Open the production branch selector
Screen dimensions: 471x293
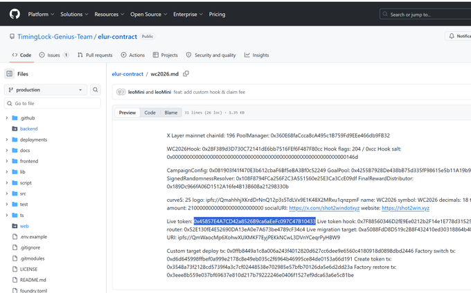(46, 90)
